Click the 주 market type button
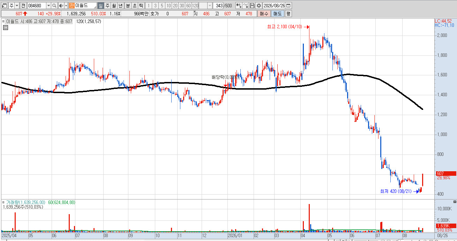The image size is (457, 241). pos(12,6)
